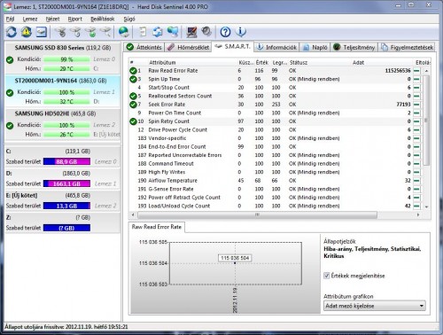Select the Drive Power Cycle Count row
Viewport: 443px width, 335px height.
click(275, 129)
